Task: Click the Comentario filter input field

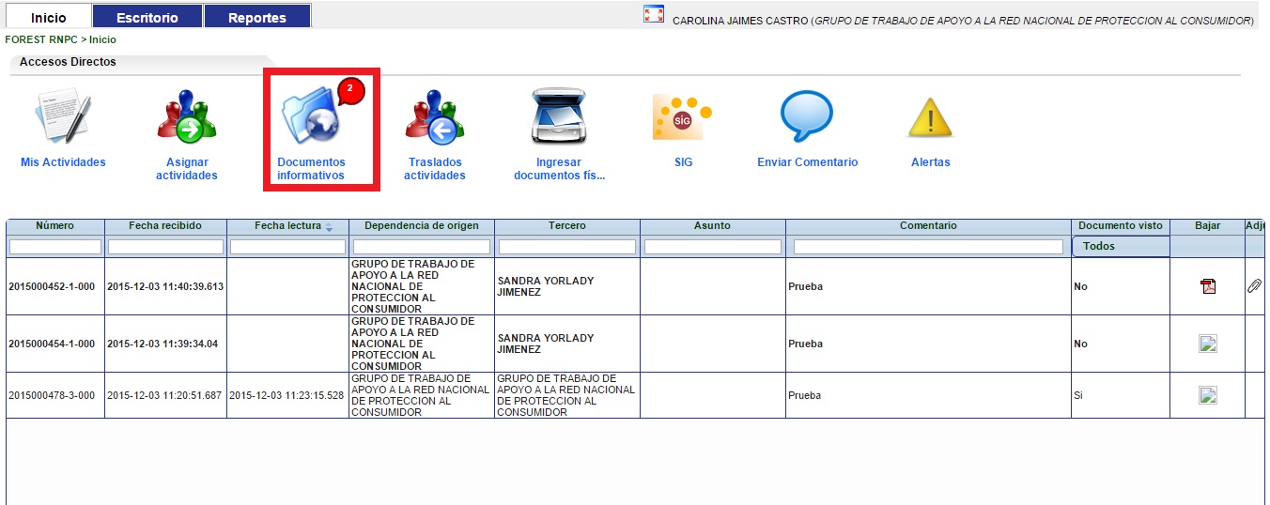Action: (928, 247)
